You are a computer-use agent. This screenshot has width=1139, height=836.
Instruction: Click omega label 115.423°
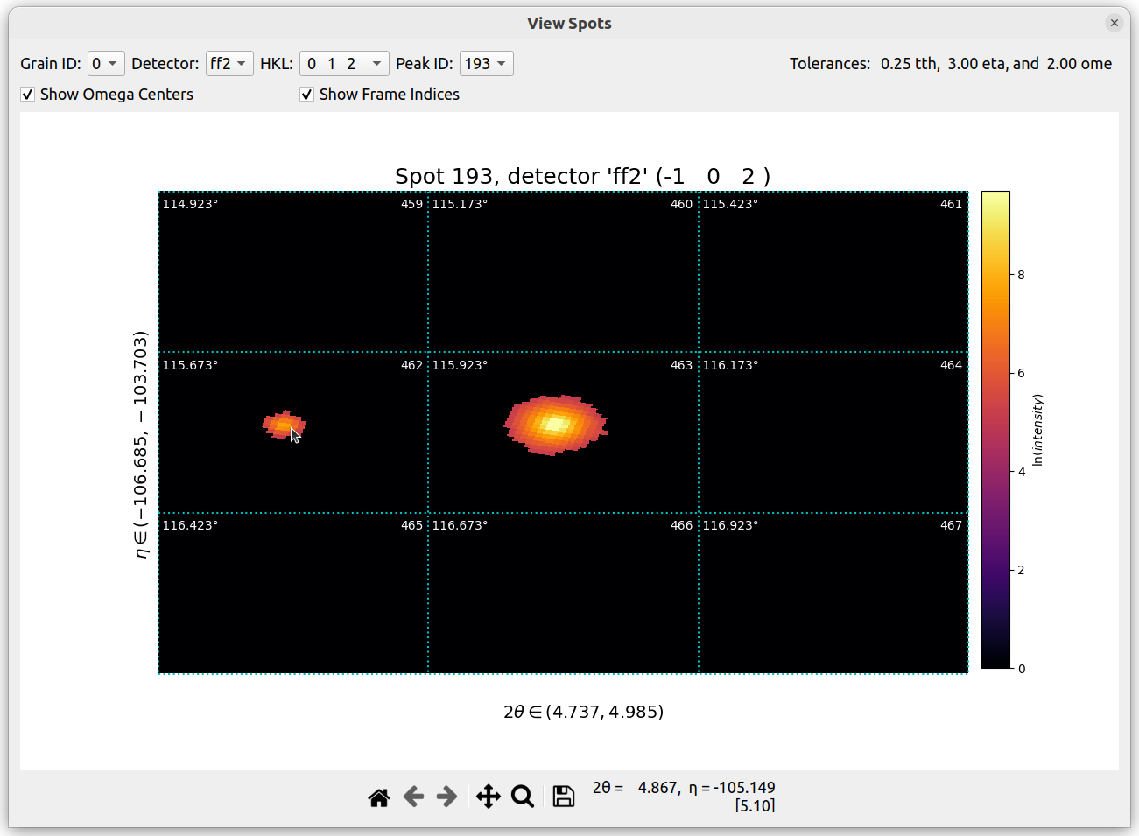click(730, 204)
